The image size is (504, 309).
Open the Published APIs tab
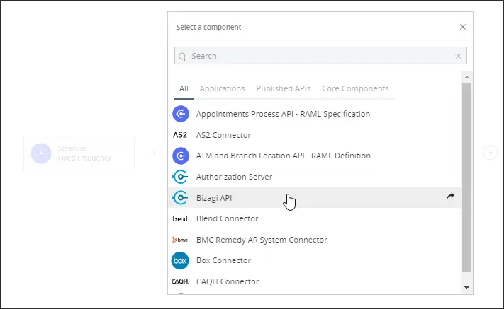click(x=283, y=88)
